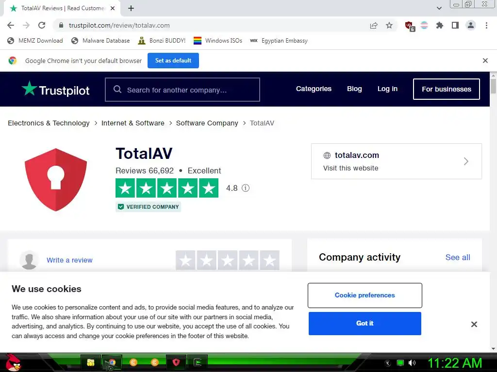Click Log in
The image size is (497, 372).
[x=387, y=89]
